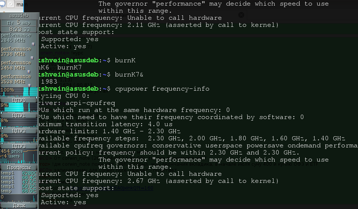Select the ЦПУ2 panel label

[19, 131]
